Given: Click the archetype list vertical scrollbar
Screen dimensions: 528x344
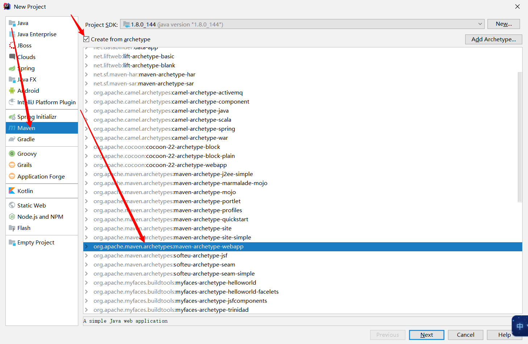Looking at the screenshot, I should point(520,137).
